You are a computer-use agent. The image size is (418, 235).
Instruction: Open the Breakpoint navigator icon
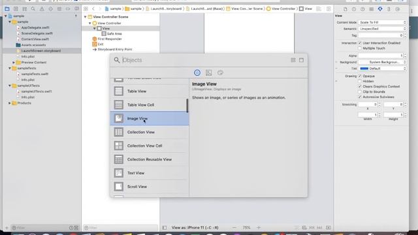coord(68,9)
